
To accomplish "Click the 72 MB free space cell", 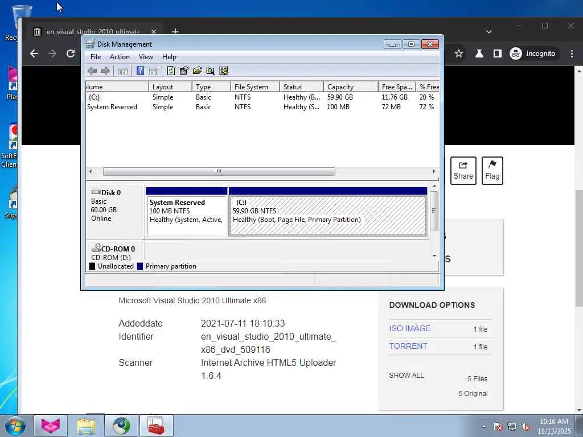I will [391, 106].
